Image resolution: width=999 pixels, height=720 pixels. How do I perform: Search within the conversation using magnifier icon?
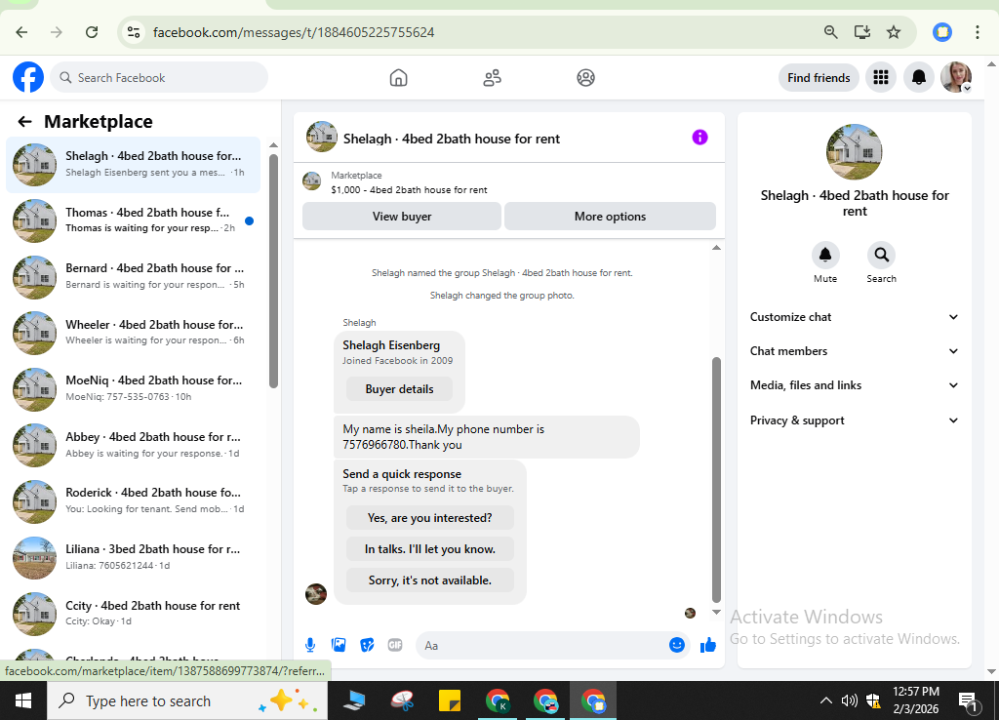point(881,256)
